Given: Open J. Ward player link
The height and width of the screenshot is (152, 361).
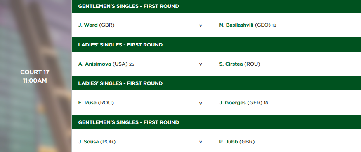Looking at the screenshot, I should pos(88,25).
